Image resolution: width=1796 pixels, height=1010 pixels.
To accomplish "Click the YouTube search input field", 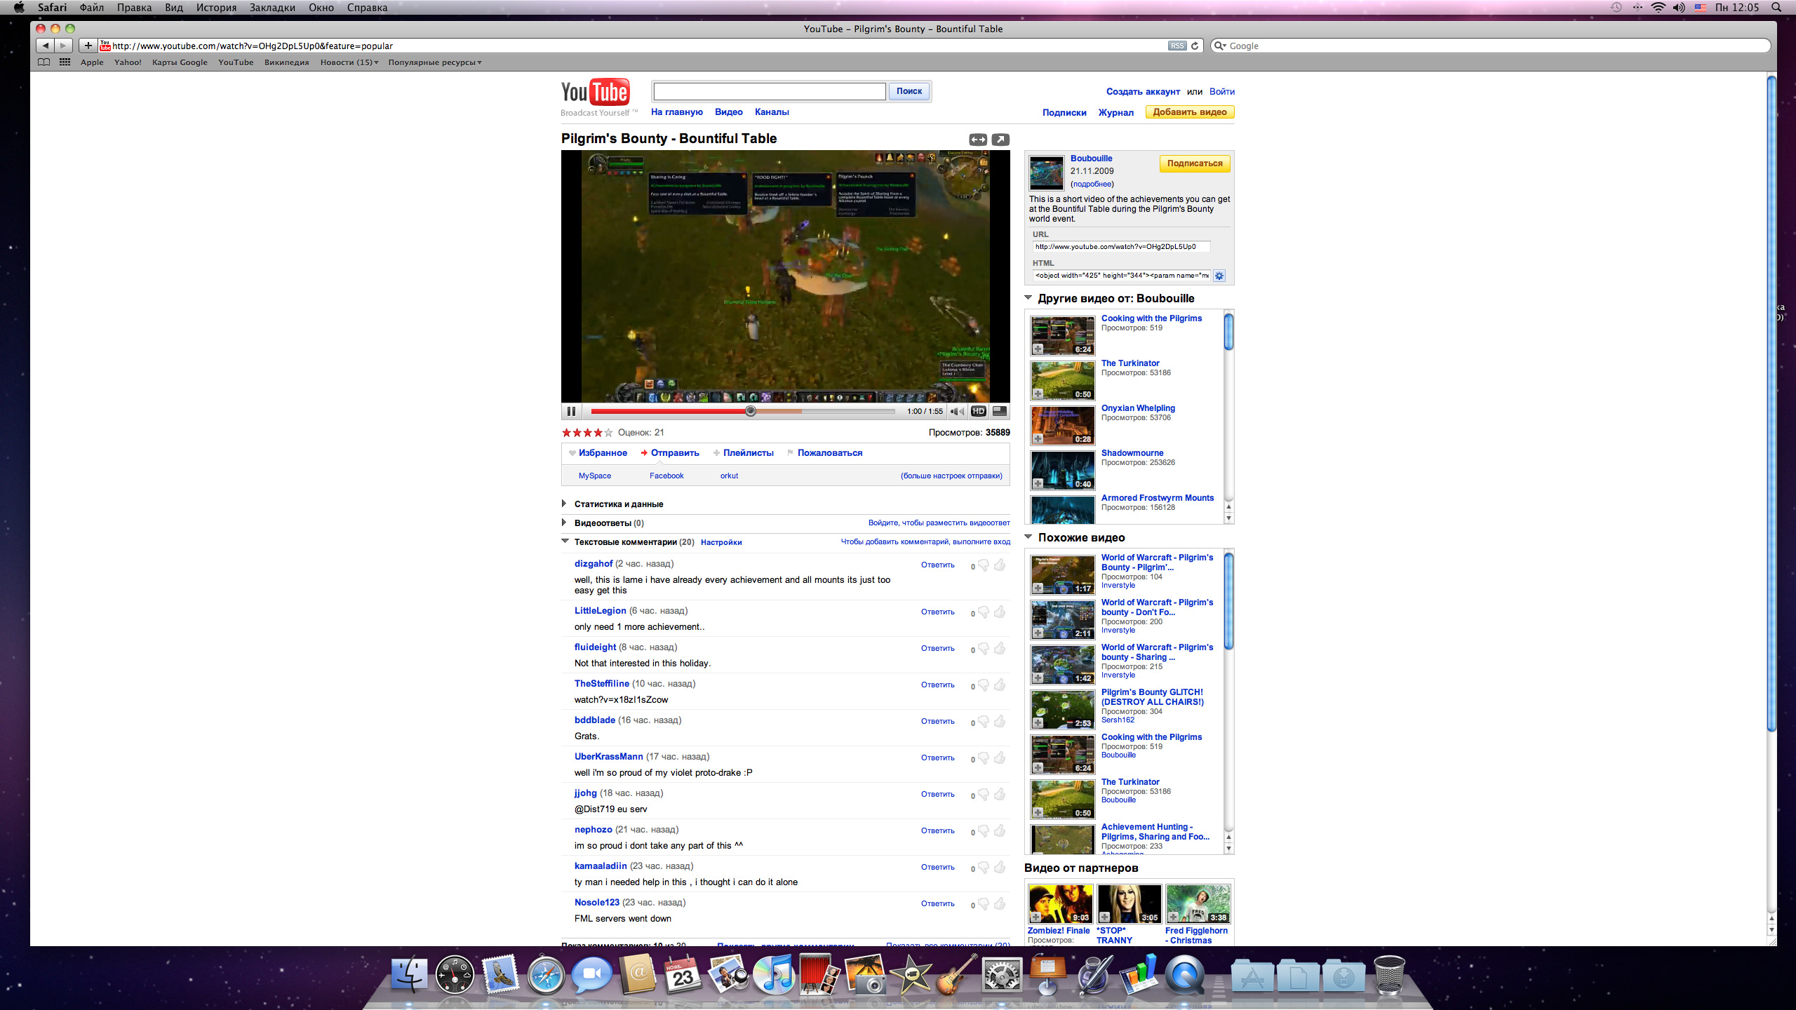I will (x=770, y=91).
